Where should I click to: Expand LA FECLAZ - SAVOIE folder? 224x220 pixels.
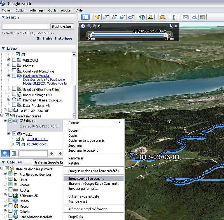(x=5, y=110)
